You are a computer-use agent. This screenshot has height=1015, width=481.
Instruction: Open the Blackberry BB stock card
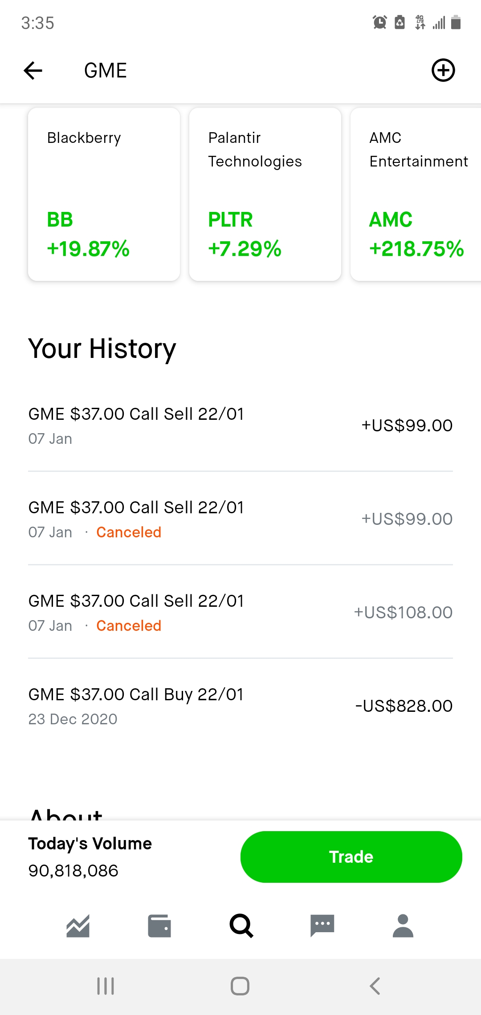104,194
